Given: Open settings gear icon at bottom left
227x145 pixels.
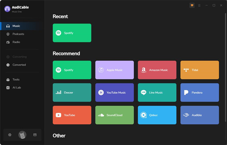Looking at the screenshot, I should pos(10,135).
